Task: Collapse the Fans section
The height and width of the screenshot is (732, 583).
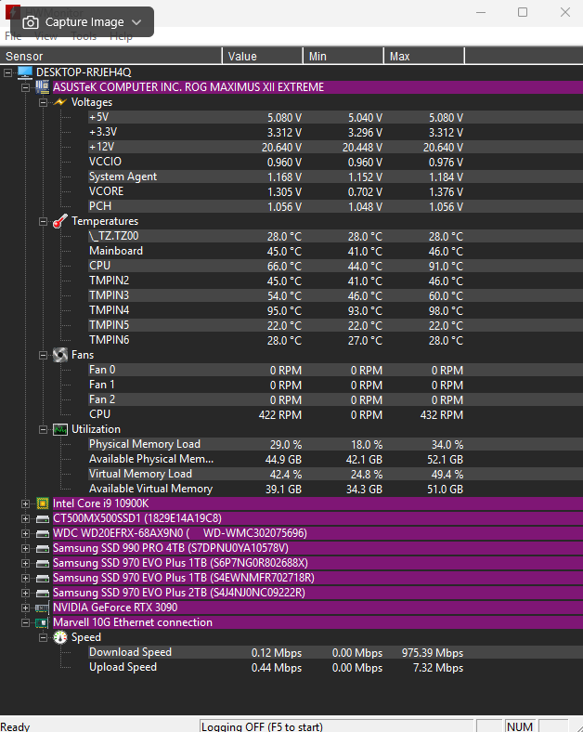Action: pyautogui.click(x=44, y=356)
